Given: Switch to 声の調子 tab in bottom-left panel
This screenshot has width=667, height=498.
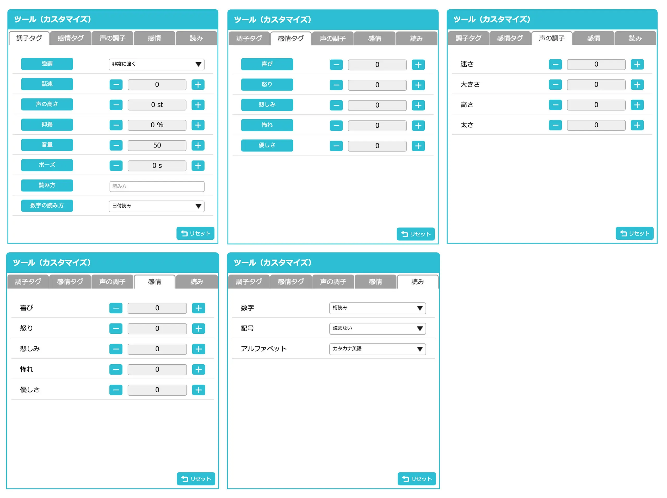Looking at the screenshot, I should coord(112,282).
